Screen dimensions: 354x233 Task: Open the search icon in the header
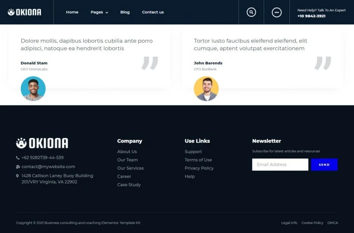[x=251, y=12]
